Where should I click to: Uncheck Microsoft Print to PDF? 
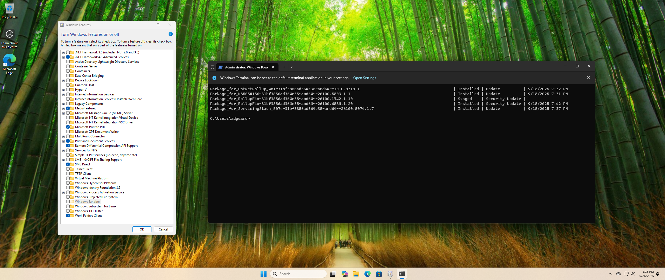coord(68,127)
